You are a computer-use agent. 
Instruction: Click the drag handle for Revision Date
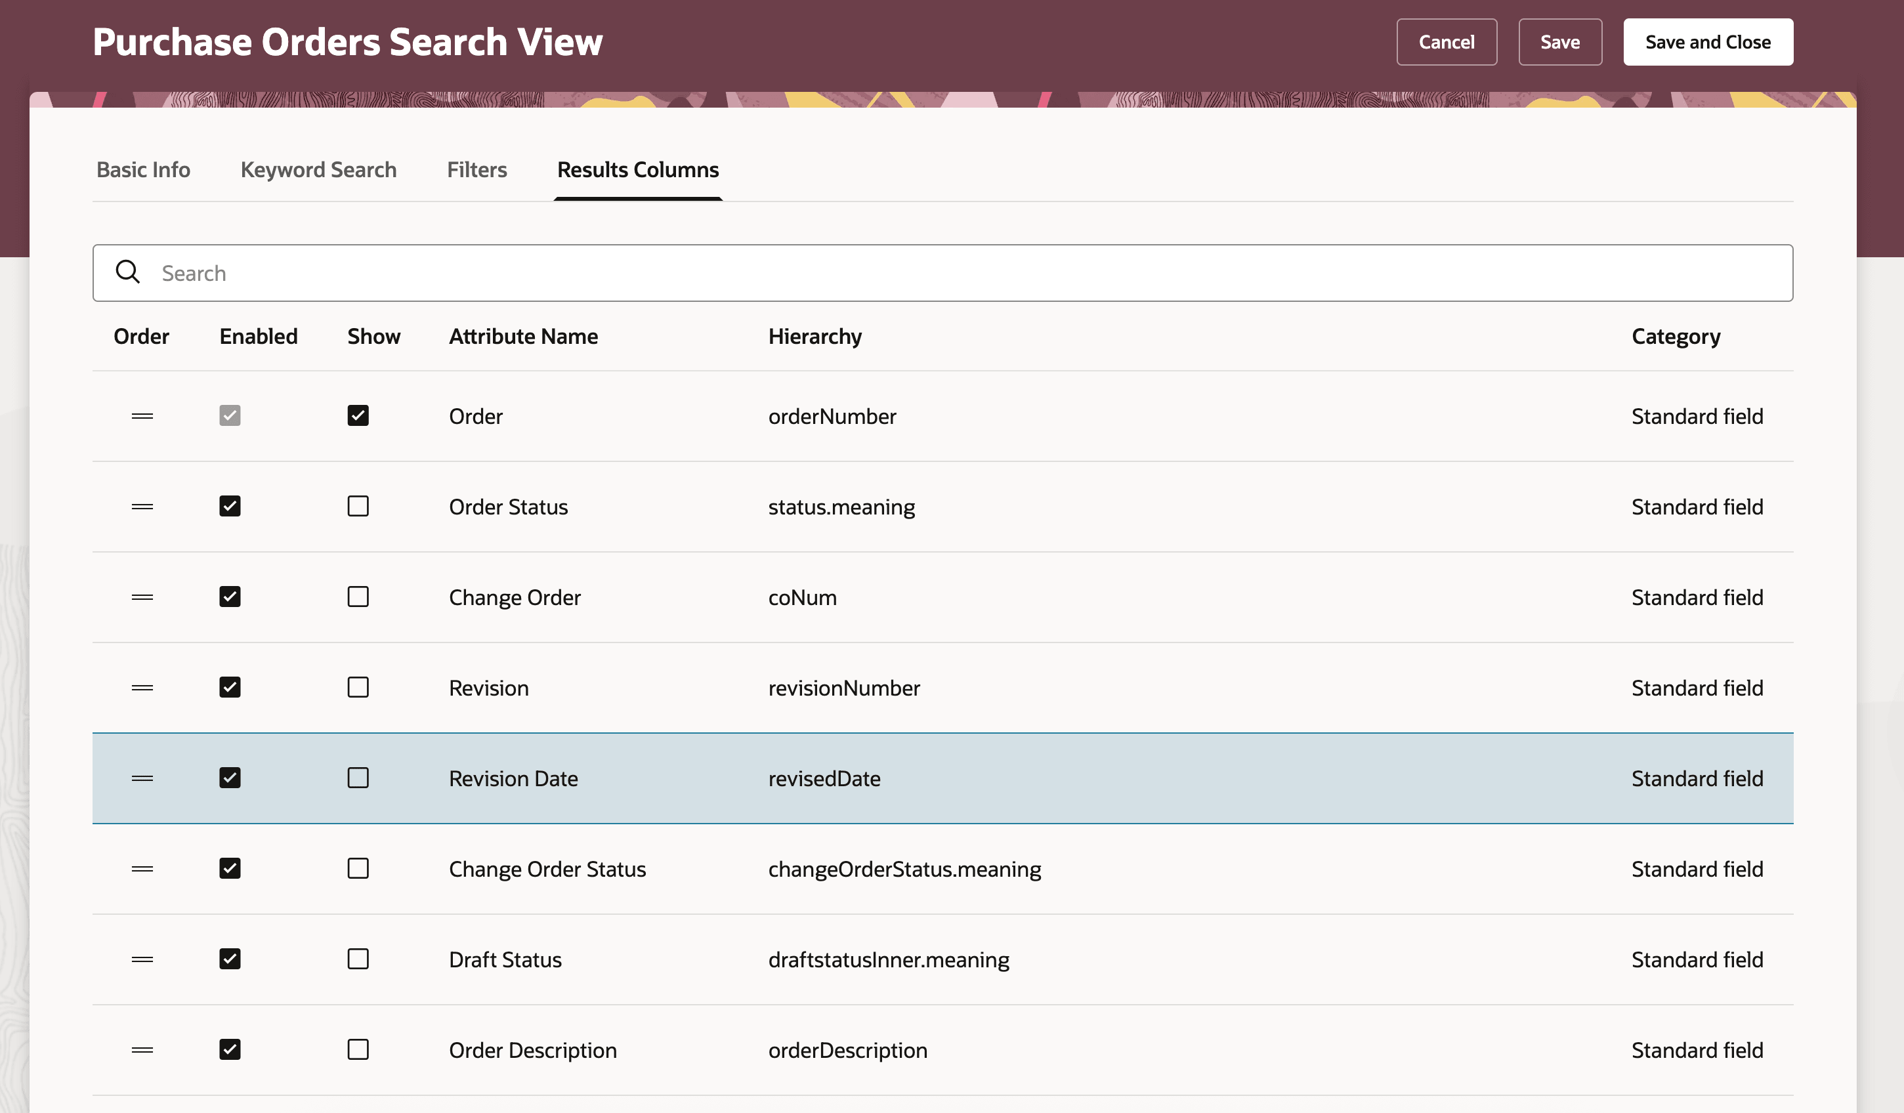141,778
